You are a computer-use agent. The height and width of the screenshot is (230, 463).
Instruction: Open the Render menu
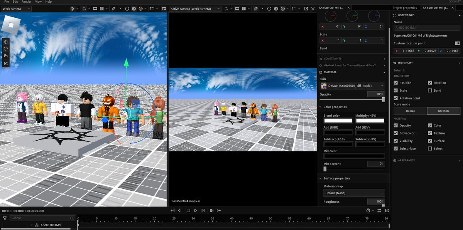[x=27, y=2]
